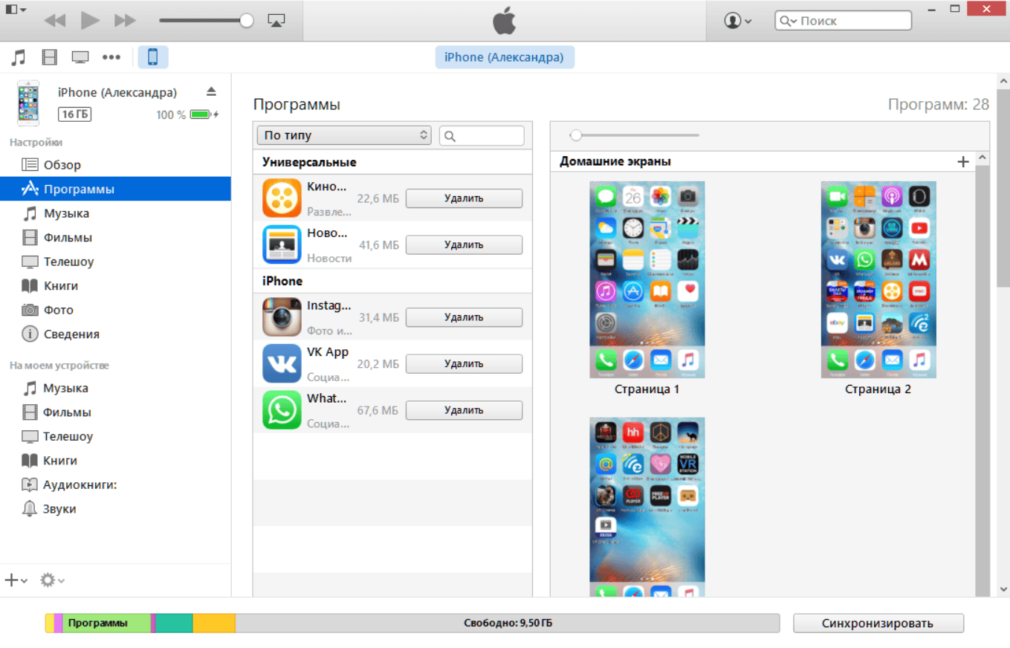1010x648 pixels.
Task: Open the plus add menu at bottom-left
Action: pos(16,580)
